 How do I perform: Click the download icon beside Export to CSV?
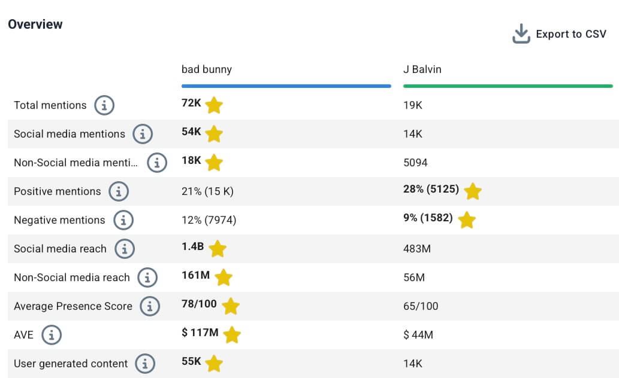pos(521,33)
